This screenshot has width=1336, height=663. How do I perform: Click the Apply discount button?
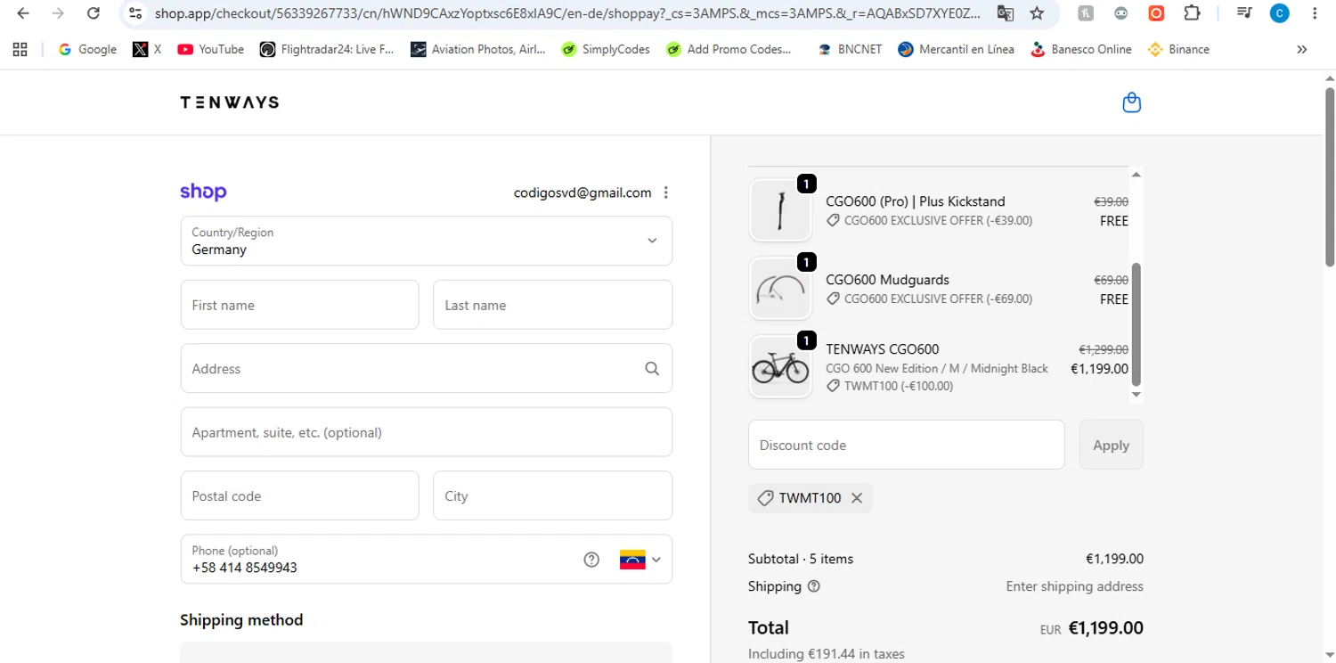pyautogui.click(x=1111, y=445)
